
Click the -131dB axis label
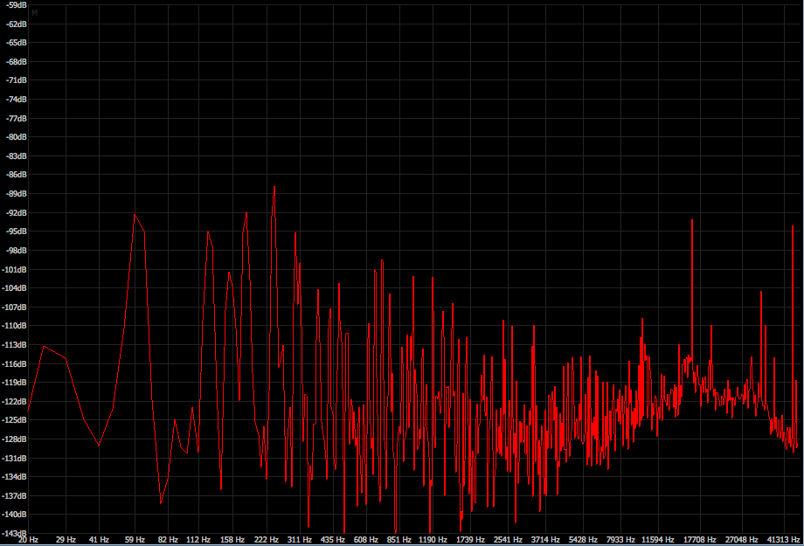pyautogui.click(x=14, y=458)
